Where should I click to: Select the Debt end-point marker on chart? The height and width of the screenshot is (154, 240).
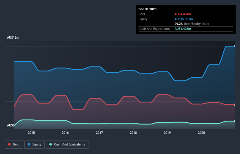[235, 105]
